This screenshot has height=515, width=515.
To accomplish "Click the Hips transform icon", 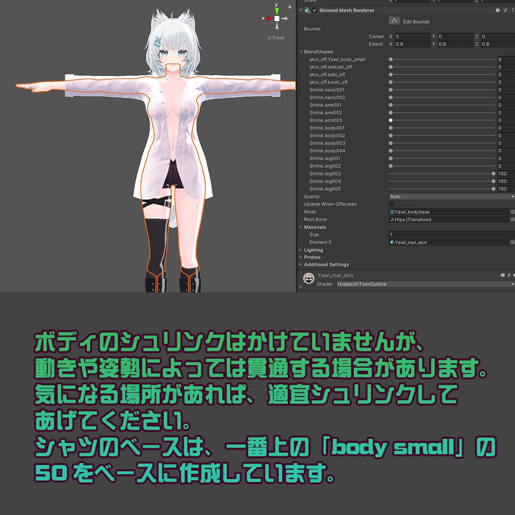I will tap(392, 219).
